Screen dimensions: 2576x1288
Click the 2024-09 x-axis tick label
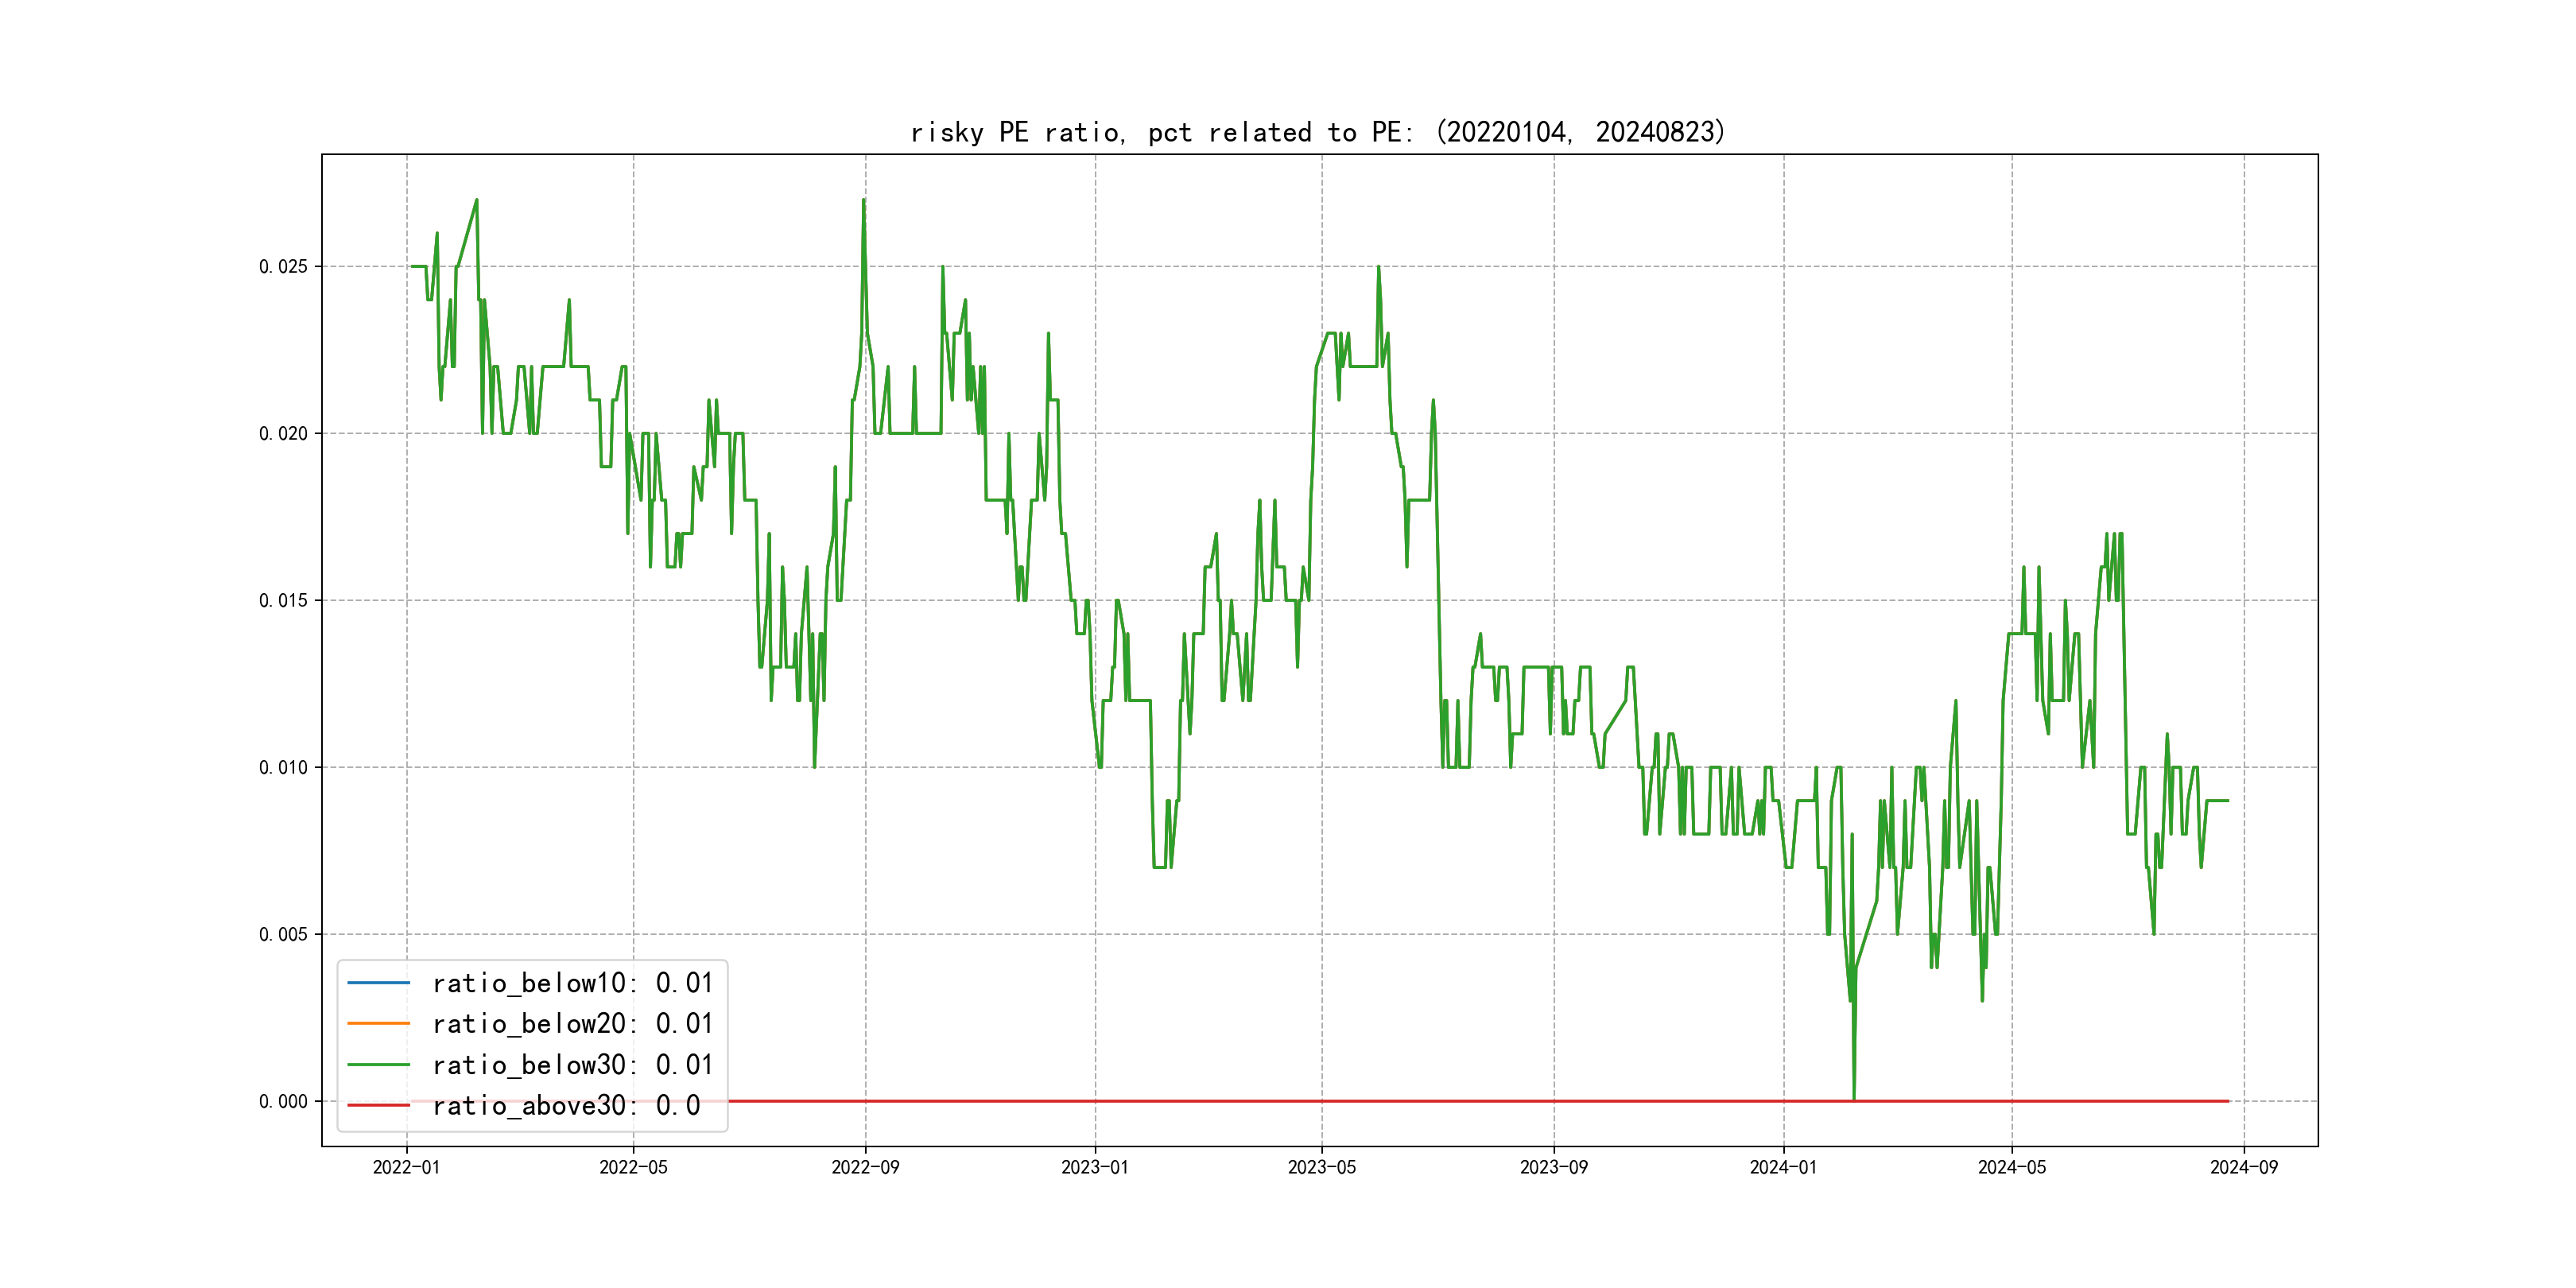coord(2243,1167)
